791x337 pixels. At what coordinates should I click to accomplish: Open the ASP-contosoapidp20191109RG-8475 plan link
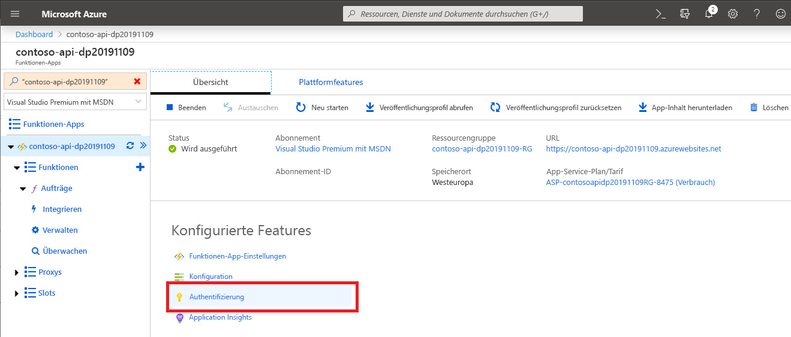click(630, 182)
